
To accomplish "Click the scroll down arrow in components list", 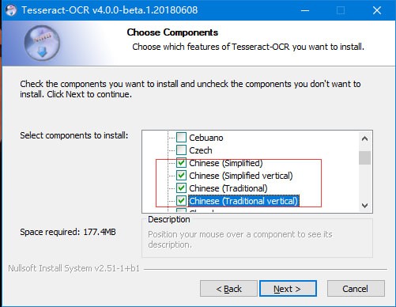I will coord(364,206).
